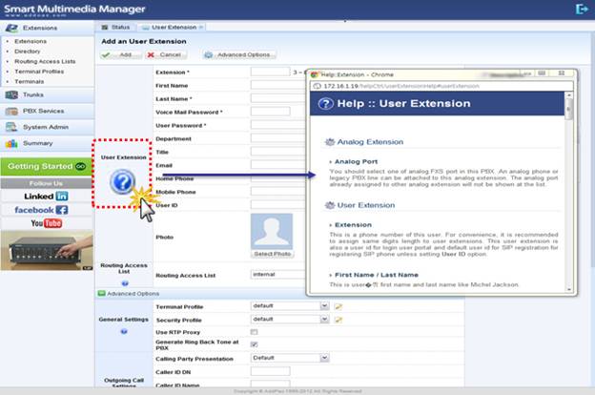Click the System Admin icon

(11, 127)
